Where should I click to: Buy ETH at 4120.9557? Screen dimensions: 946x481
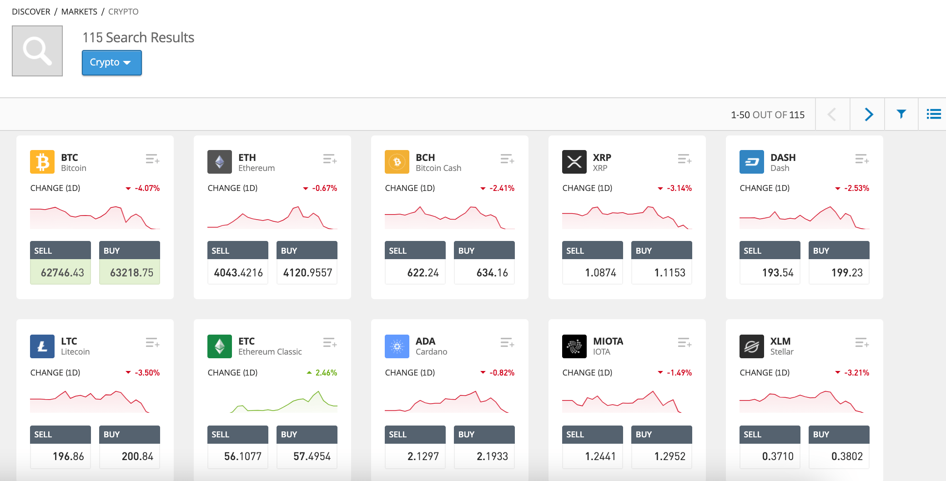pos(307,263)
